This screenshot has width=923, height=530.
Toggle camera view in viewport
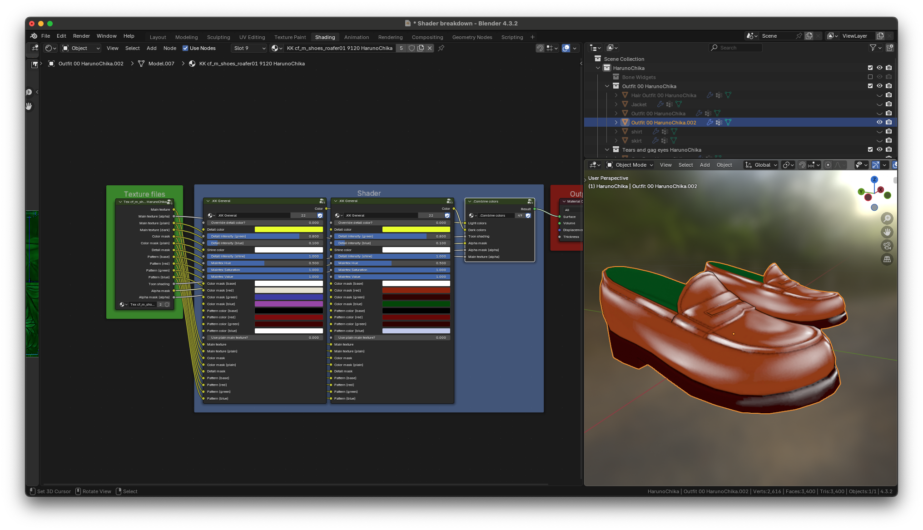click(887, 246)
